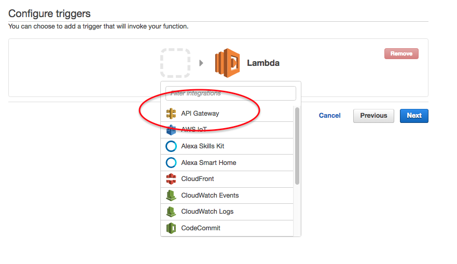The height and width of the screenshot is (264, 457).
Task: Select API Gateway from the integrations list
Action: point(227,114)
